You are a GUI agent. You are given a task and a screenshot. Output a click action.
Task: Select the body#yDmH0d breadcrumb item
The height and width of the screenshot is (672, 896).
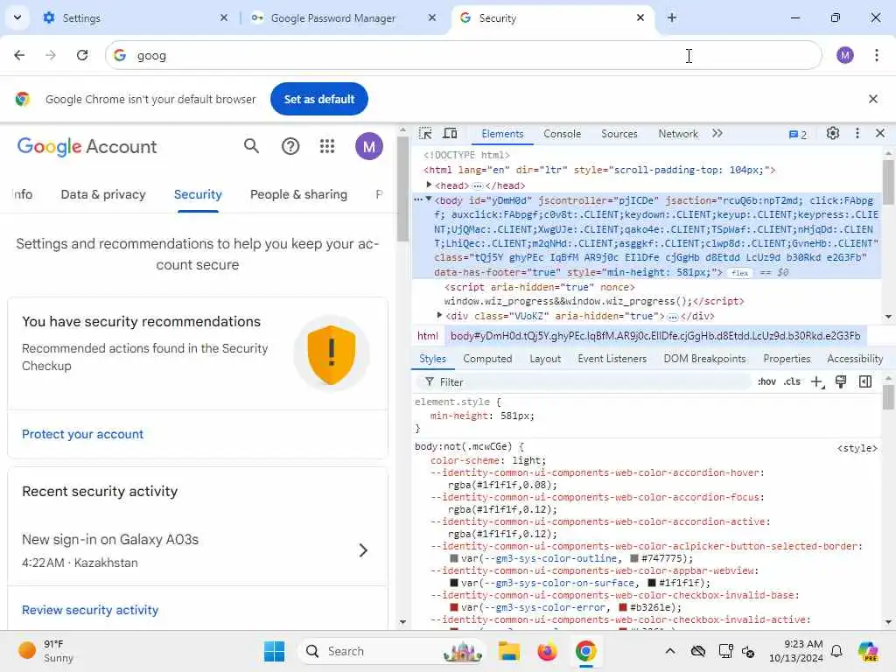[x=655, y=336]
